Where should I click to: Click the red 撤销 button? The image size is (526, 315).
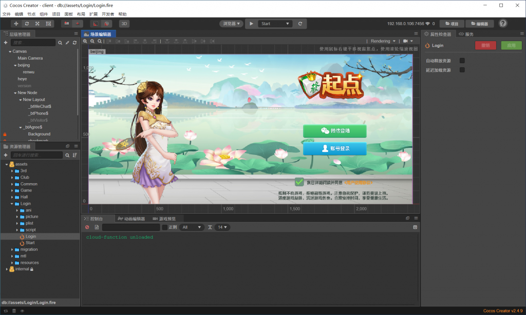coord(485,46)
